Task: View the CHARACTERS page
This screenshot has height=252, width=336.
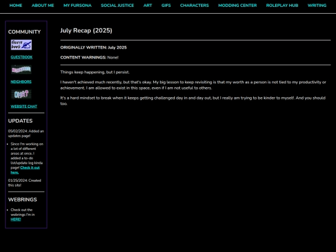Action: tap(194, 6)
